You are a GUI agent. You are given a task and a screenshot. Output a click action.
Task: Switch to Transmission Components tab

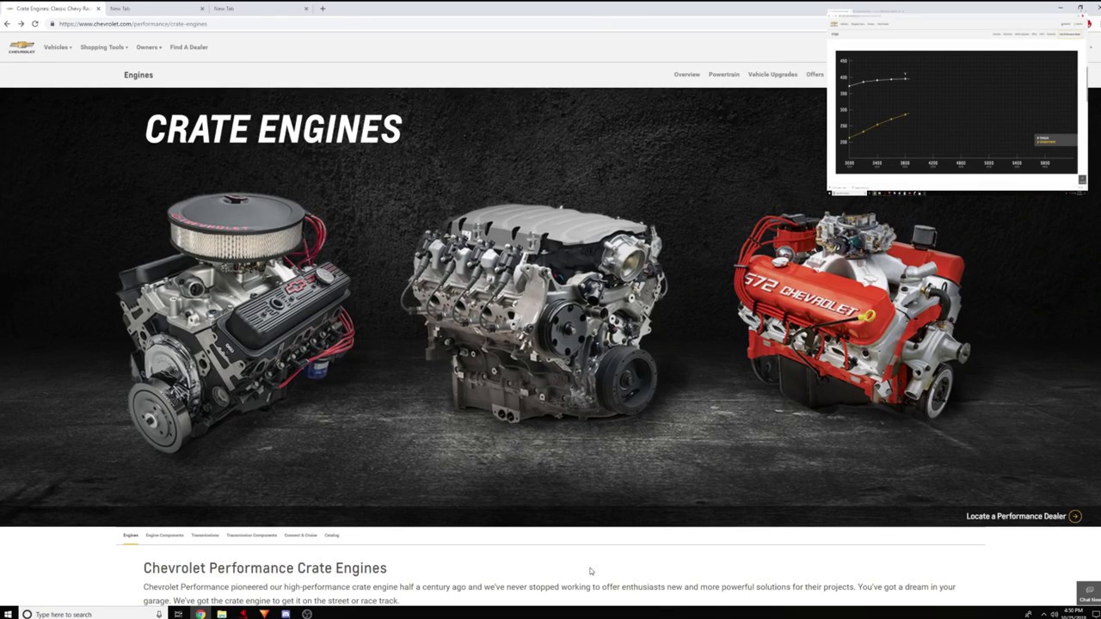(251, 535)
